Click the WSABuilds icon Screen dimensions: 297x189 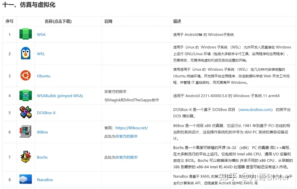26,96
